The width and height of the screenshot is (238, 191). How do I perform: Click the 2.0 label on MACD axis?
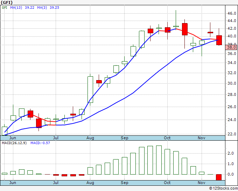tap(231, 153)
